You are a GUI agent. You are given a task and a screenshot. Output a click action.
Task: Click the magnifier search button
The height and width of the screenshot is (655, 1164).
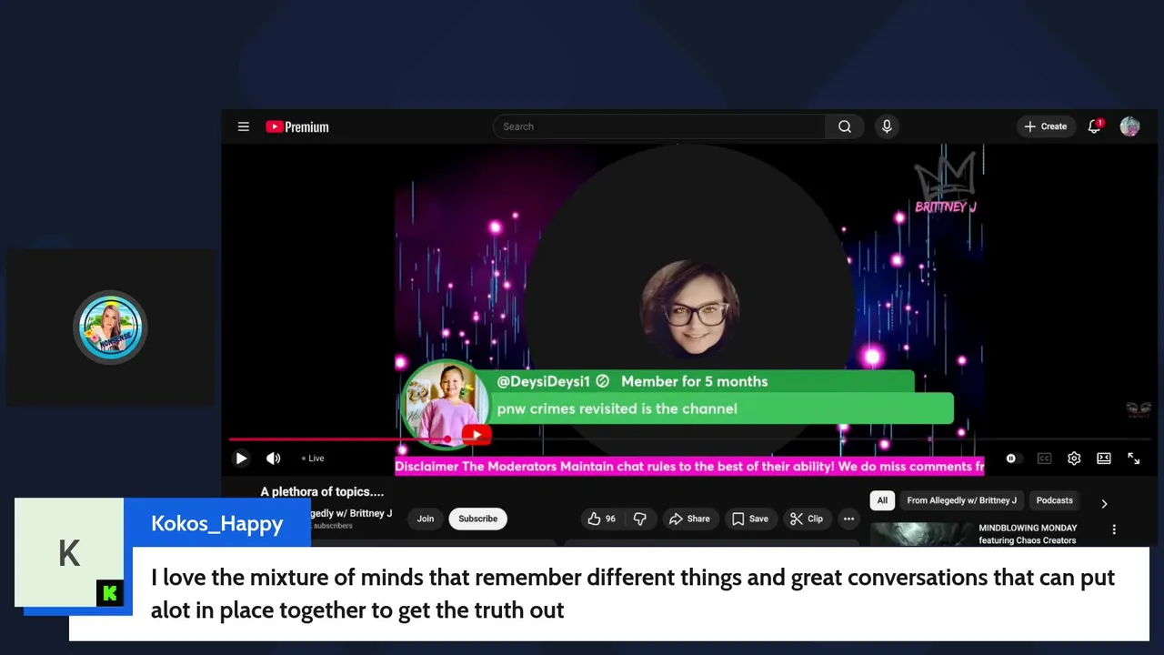click(845, 126)
